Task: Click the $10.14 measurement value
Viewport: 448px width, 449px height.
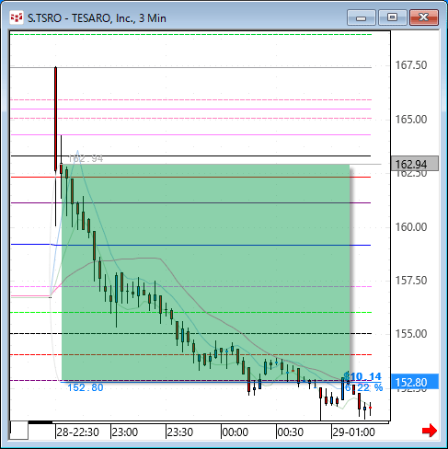Action: tap(362, 376)
